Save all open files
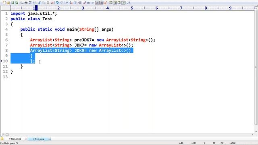Image resolution: width=258 pixels, height=145 pixels. [17, 3]
